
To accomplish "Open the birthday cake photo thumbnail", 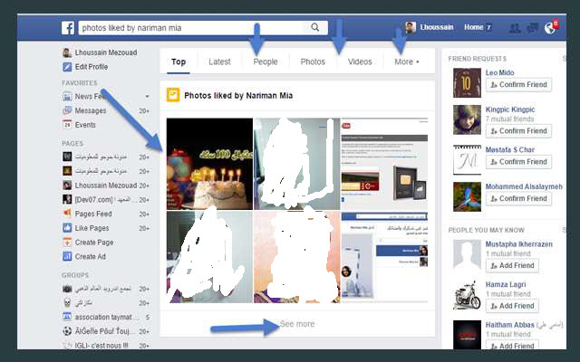I will 209,164.
